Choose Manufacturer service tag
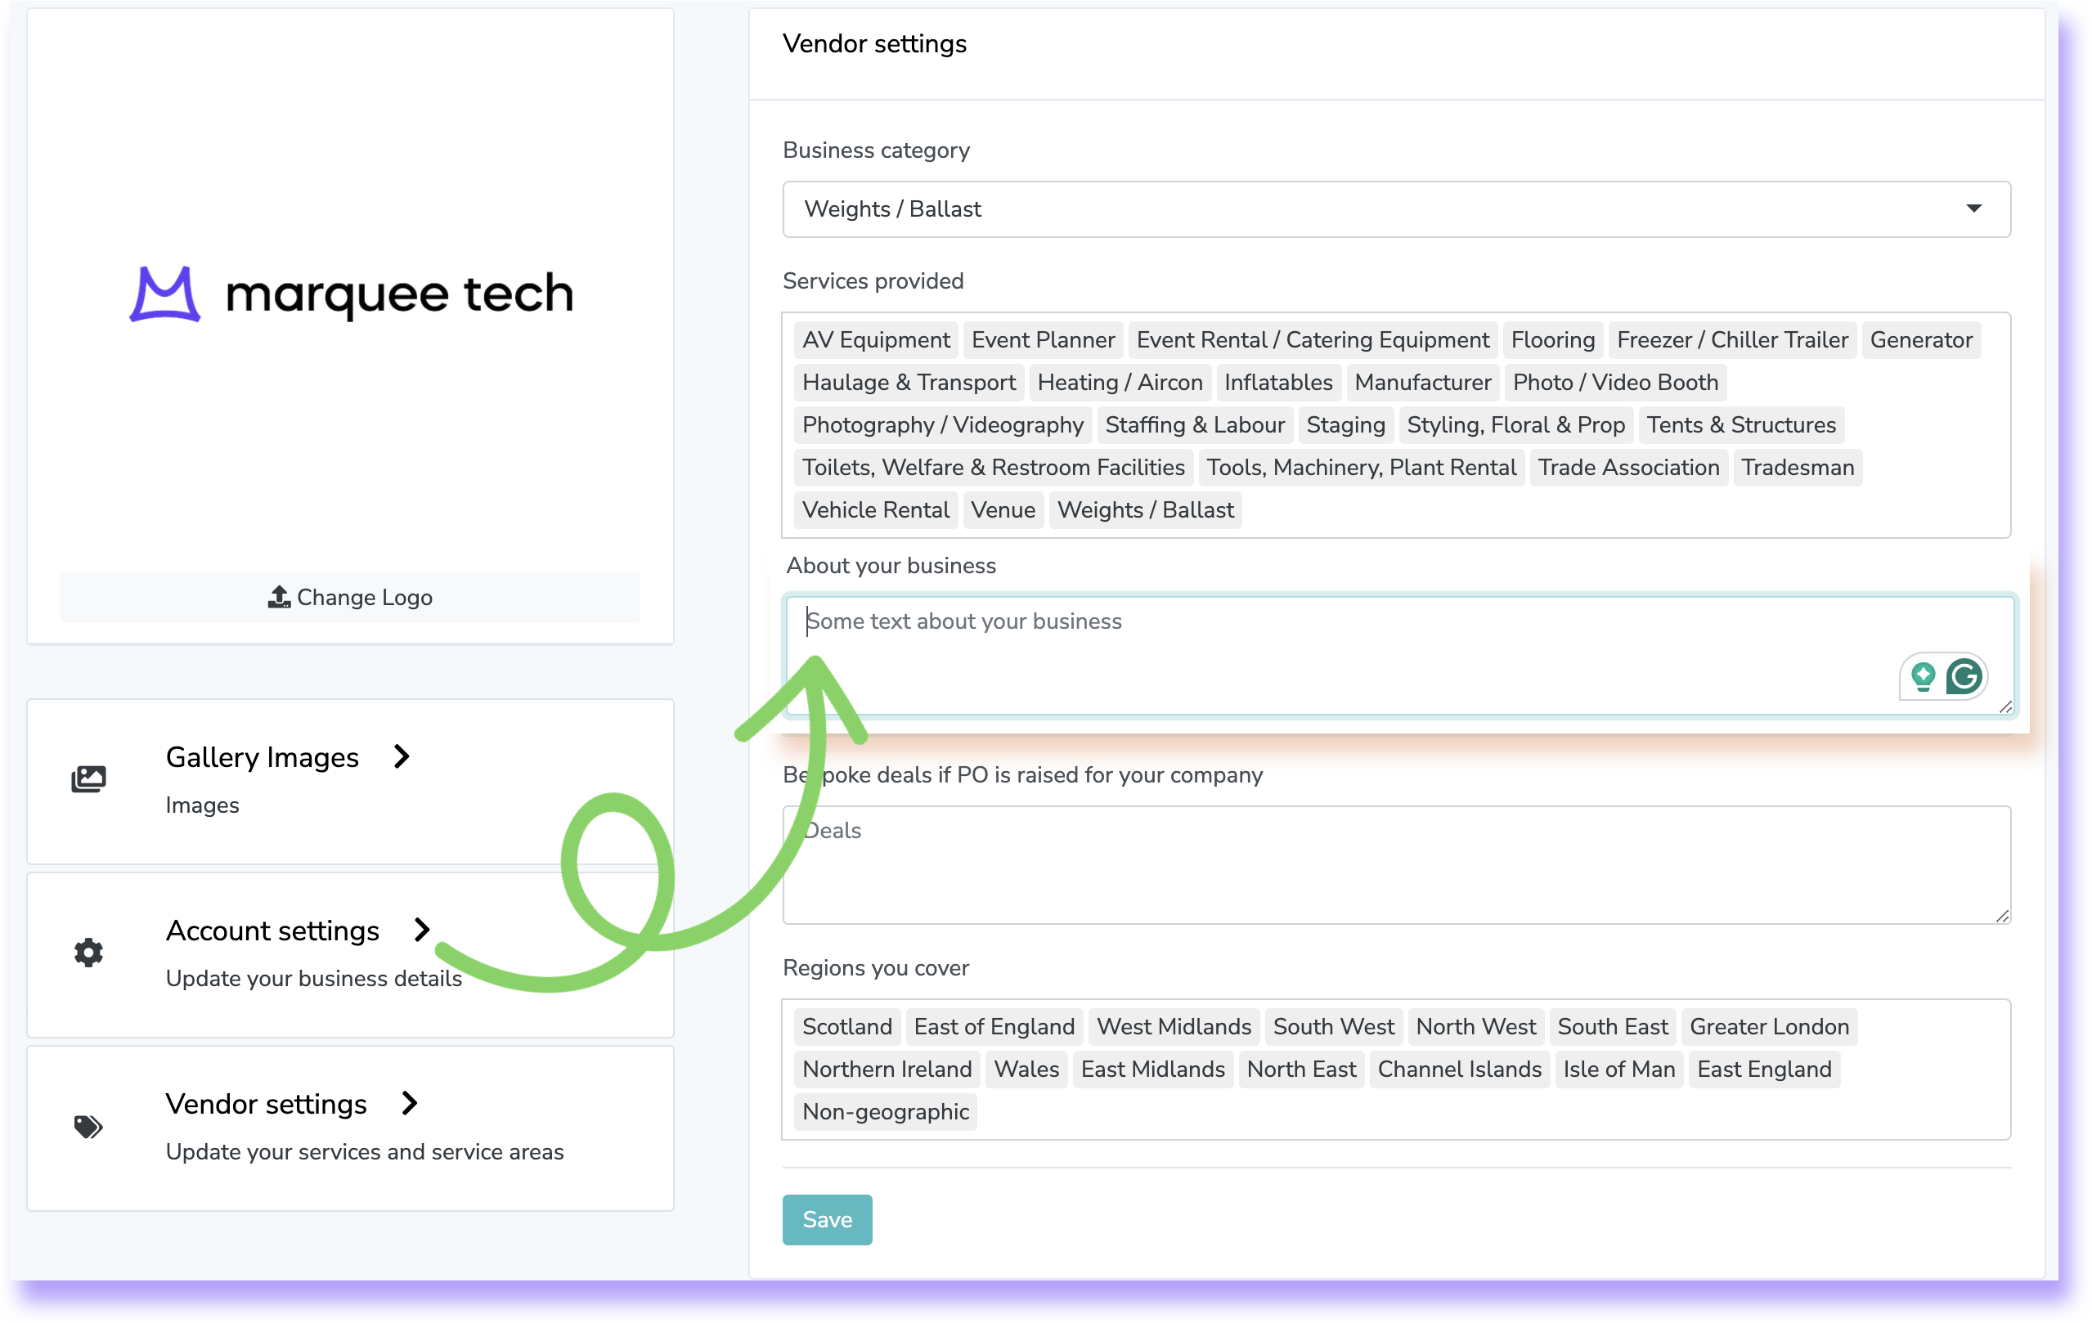Screen dimensions: 2092x1323 point(1422,382)
